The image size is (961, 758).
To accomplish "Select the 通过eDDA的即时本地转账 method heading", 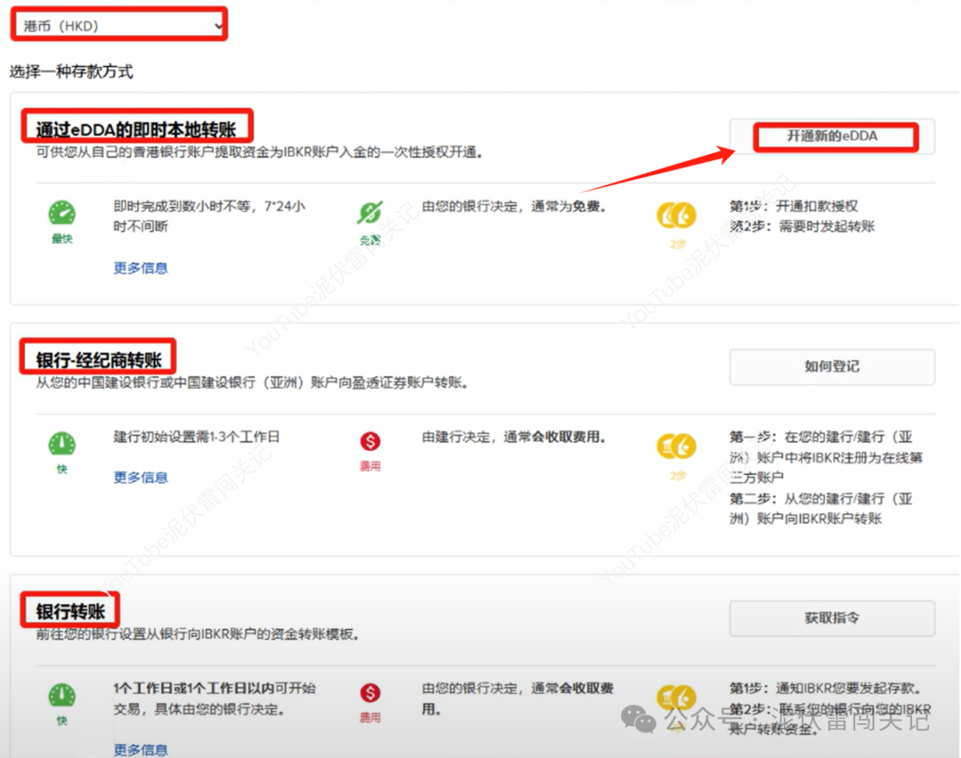I will point(137,125).
